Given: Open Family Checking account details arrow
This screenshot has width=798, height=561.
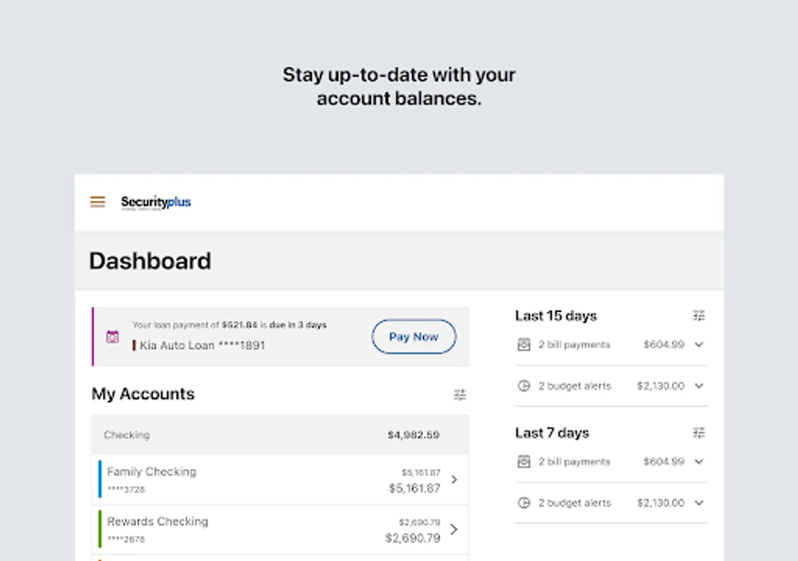Looking at the screenshot, I should pos(454,479).
